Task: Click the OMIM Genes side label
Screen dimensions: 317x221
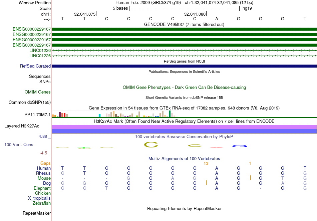Action: click(x=38, y=92)
